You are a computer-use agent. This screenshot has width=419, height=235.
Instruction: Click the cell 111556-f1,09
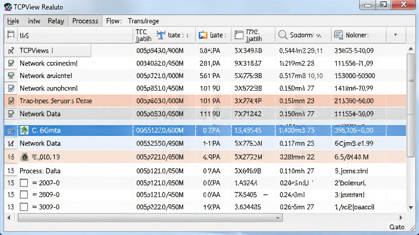(x=354, y=63)
